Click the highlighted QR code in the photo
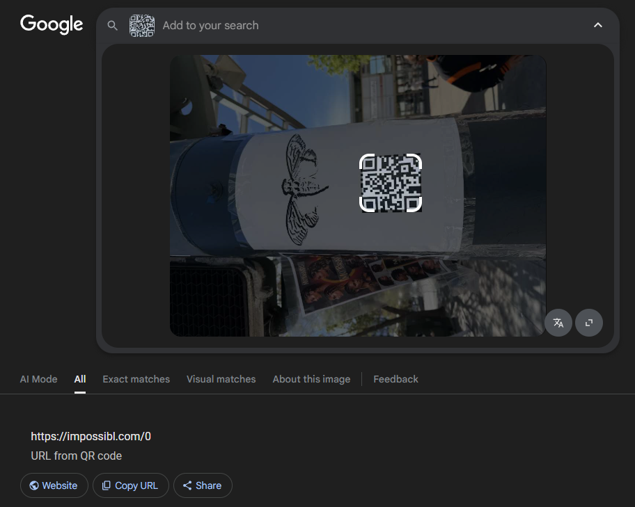Screen dimensions: 635x507 [x=391, y=183]
